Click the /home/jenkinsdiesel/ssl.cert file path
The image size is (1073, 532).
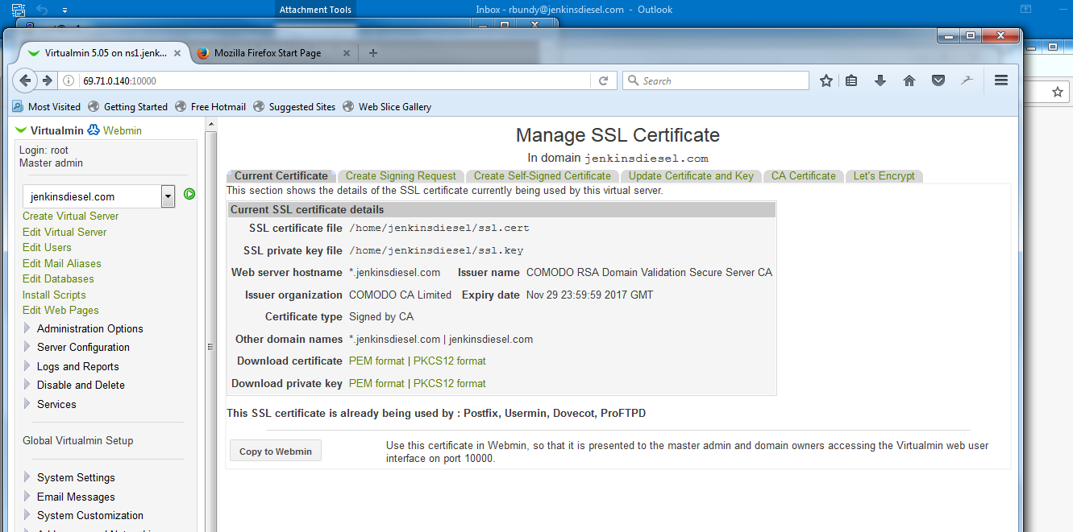click(x=439, y=228)
